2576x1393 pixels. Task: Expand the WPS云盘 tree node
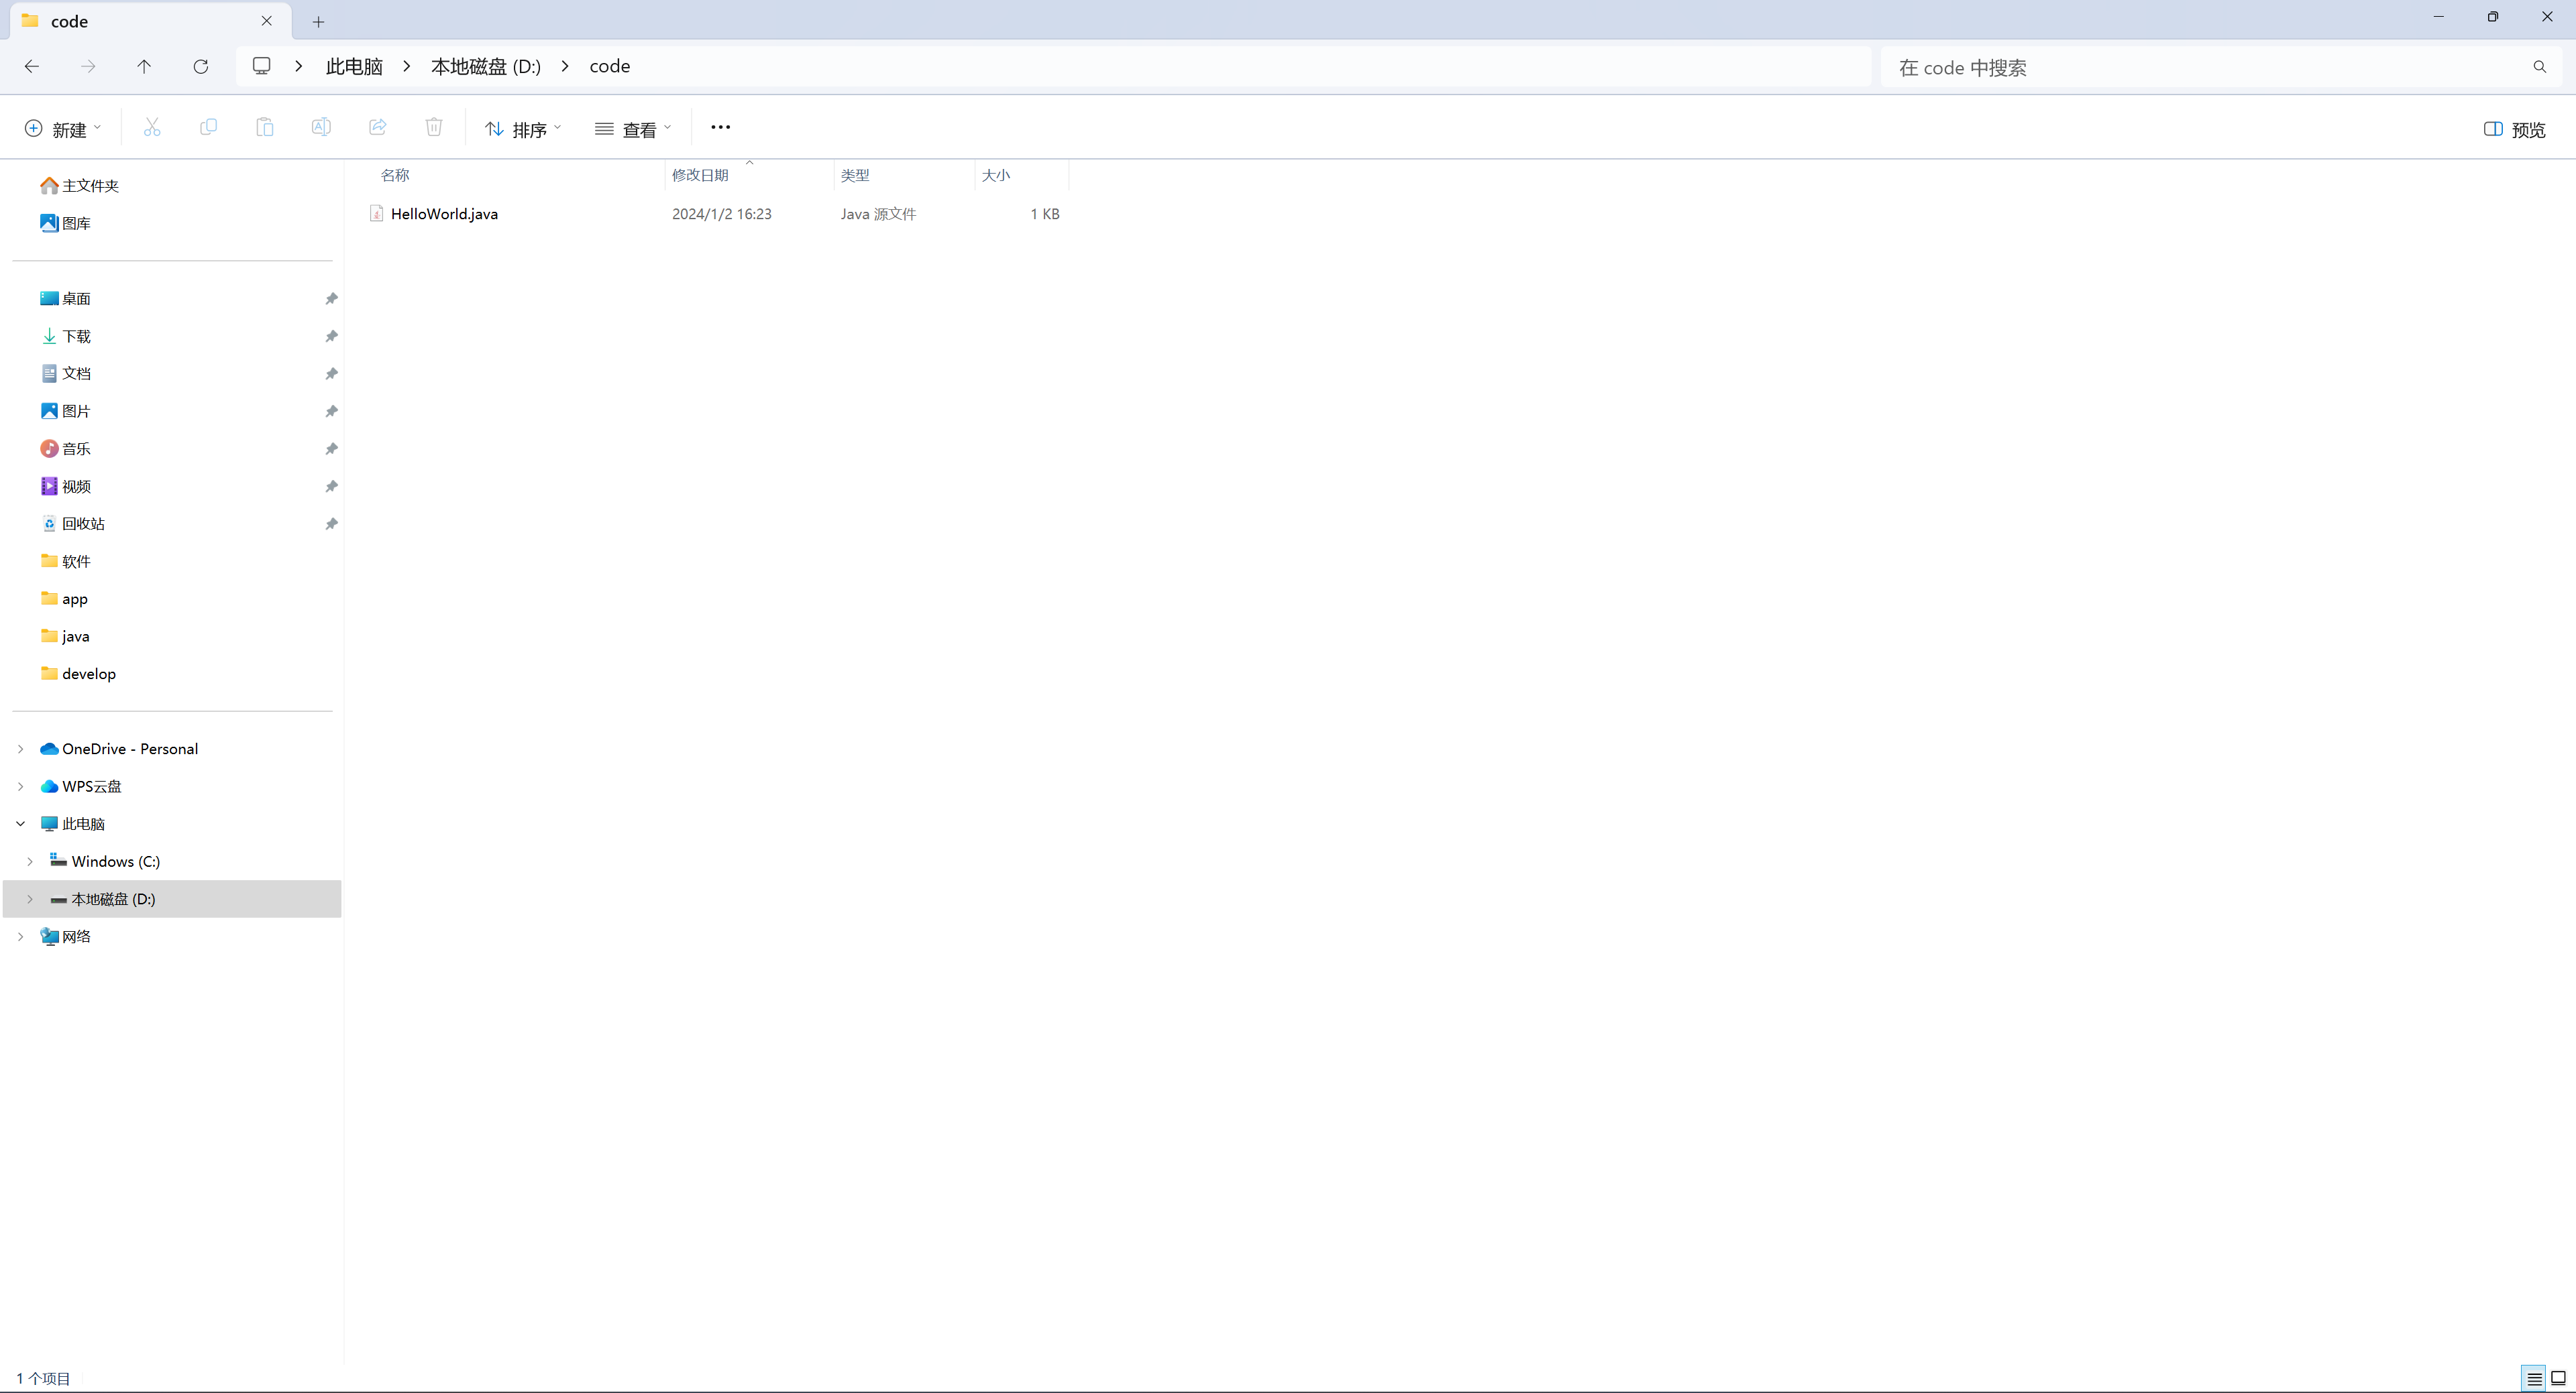(x=21, y=786)
